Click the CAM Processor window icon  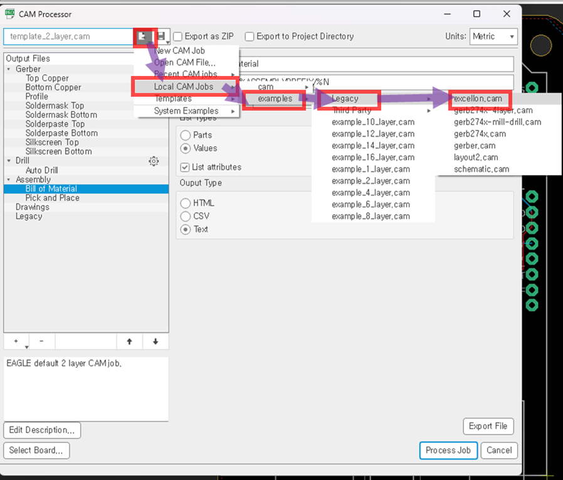(x=9, y=14)
